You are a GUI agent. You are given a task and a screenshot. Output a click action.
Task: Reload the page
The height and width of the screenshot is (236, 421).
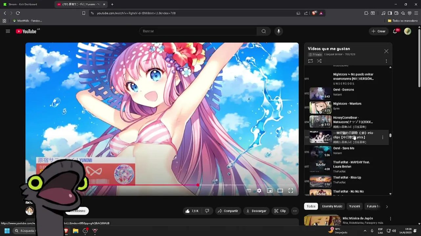pos(18,13)
